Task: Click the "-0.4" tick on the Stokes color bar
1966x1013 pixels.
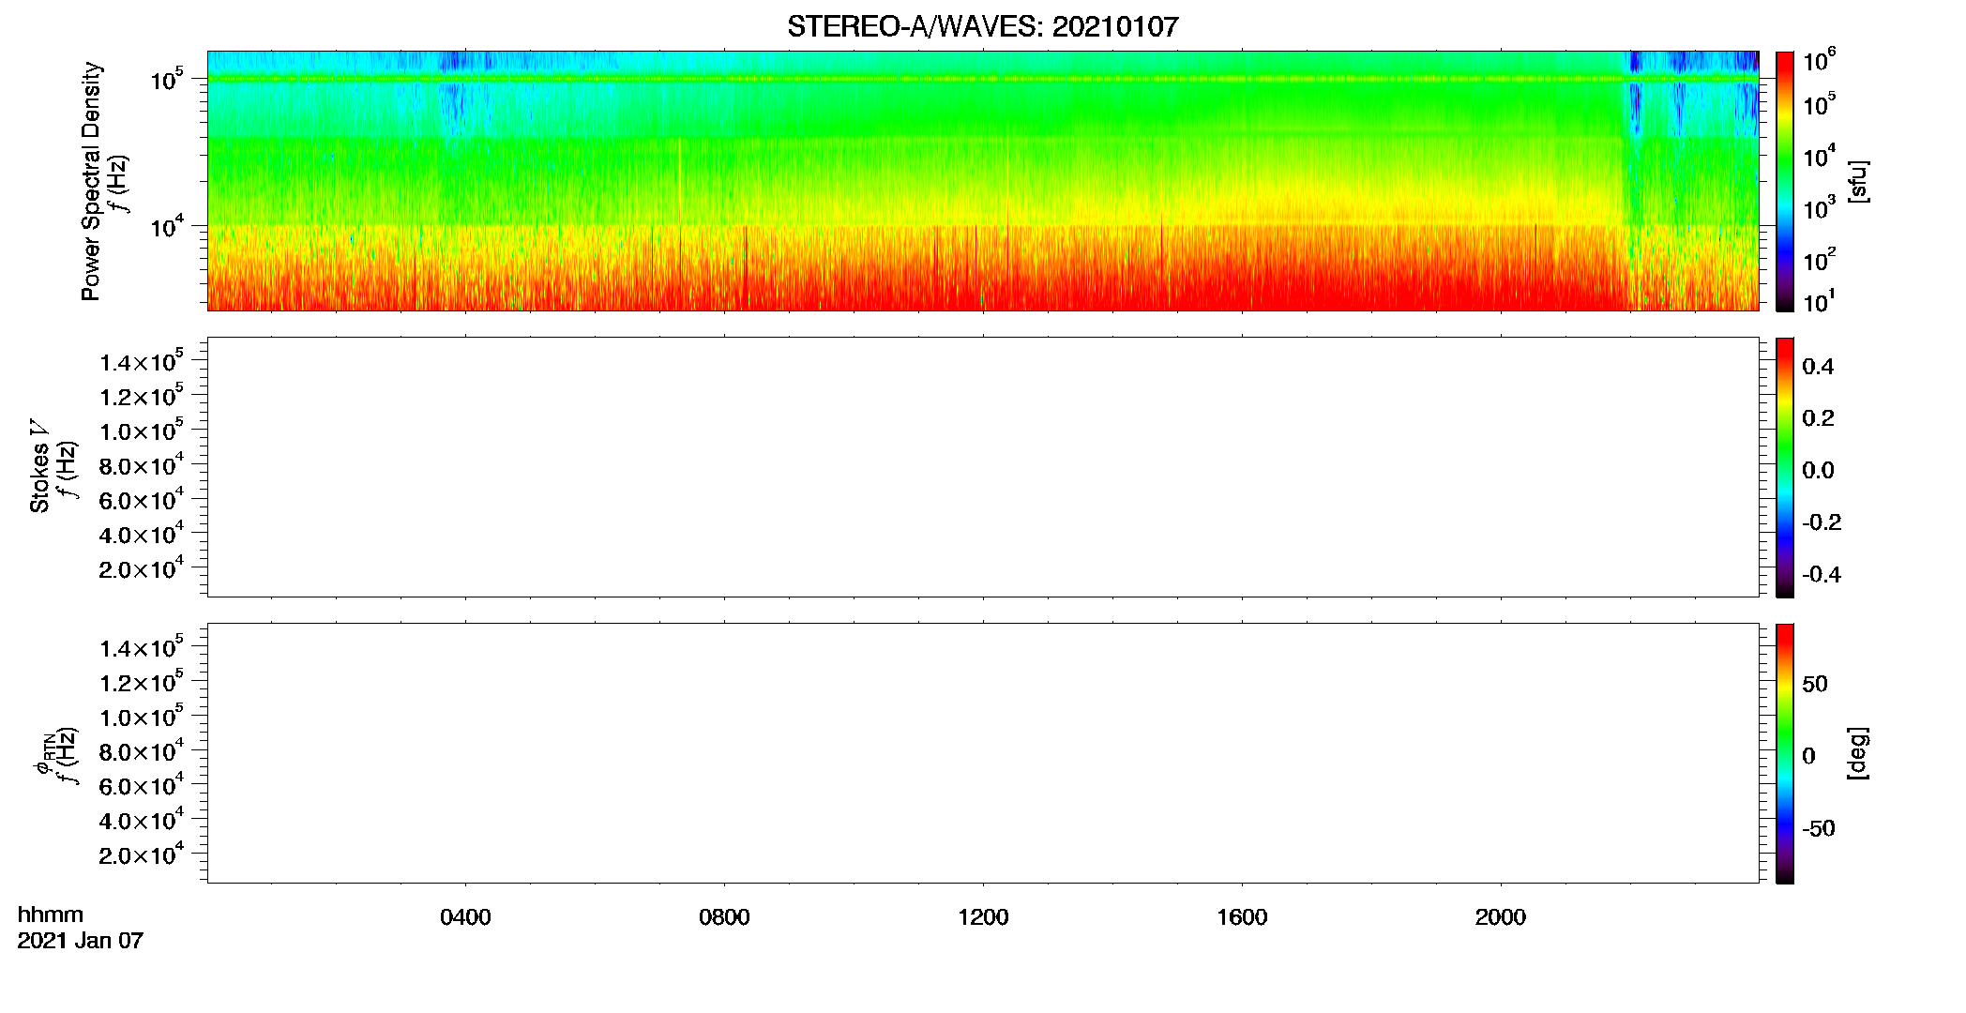Action: click(1822, 575)
